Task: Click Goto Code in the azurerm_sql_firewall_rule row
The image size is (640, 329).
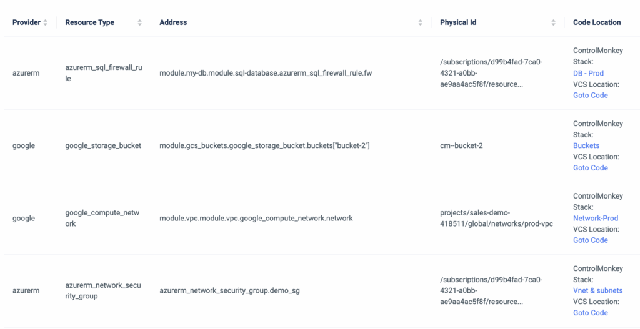Action: pos(590,96)
